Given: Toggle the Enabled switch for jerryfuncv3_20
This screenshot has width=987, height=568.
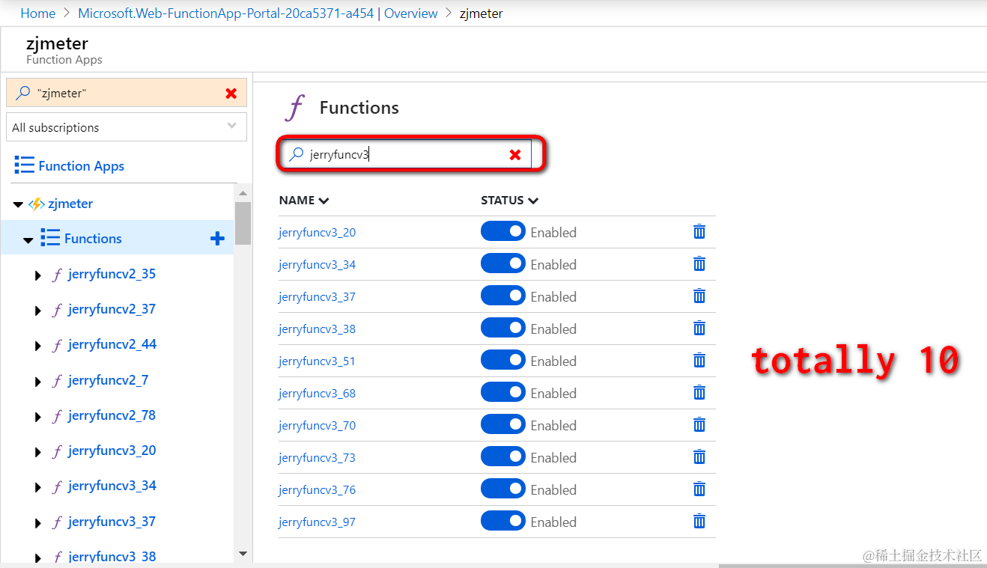Looking at the screenshot, I should point(503,232).
